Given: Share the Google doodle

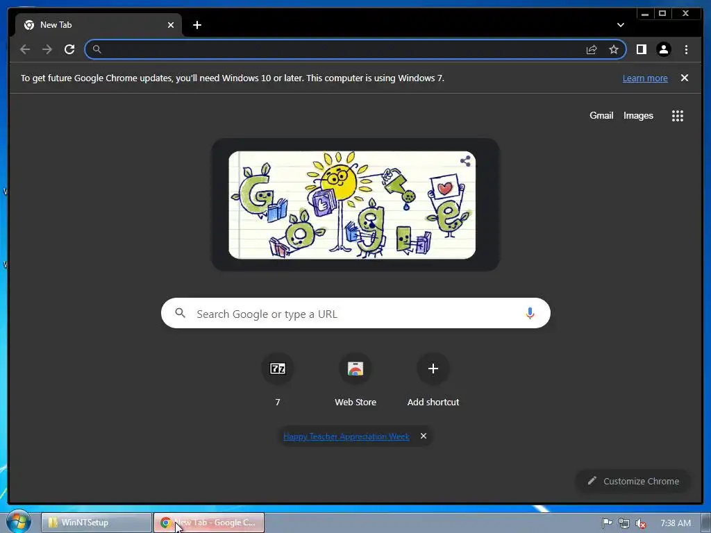Looking at the screenshot, I should [x=465, y=161].
